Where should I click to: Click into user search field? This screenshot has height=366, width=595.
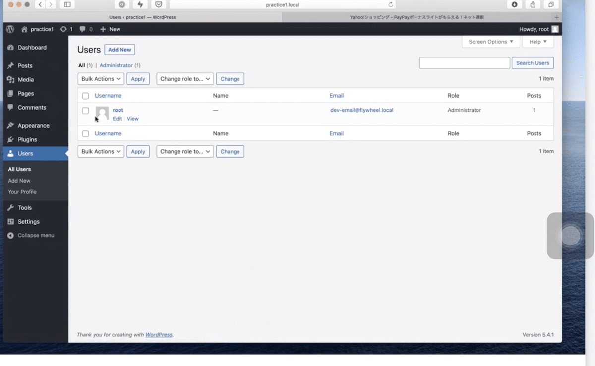point(465,63)
